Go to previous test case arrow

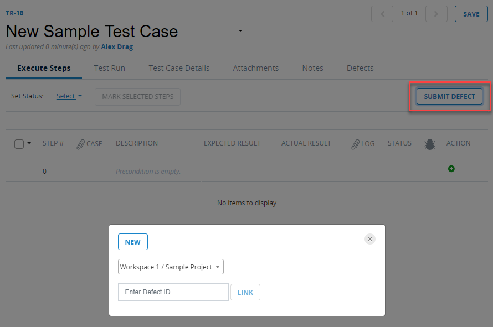point(382,14)
